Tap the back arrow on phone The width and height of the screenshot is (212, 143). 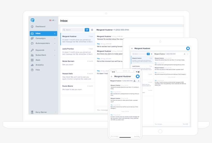(x=112, y=77)
